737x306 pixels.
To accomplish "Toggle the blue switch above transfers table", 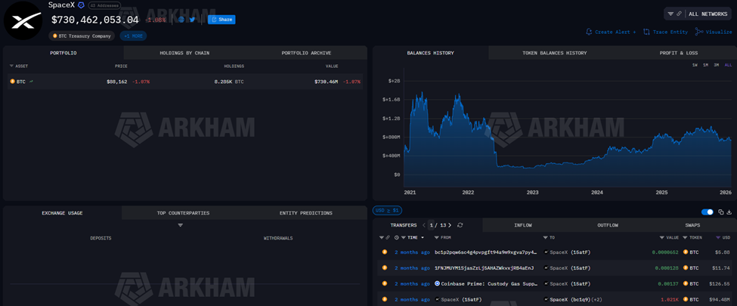I will (x=708, y=212).
